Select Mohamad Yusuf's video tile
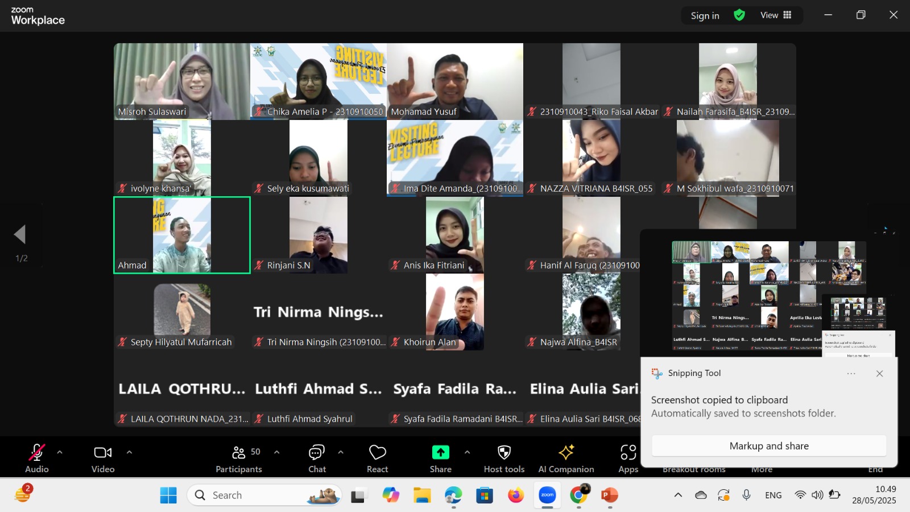The height and width of the screenshot is (512, 910). tap(455, 81)
